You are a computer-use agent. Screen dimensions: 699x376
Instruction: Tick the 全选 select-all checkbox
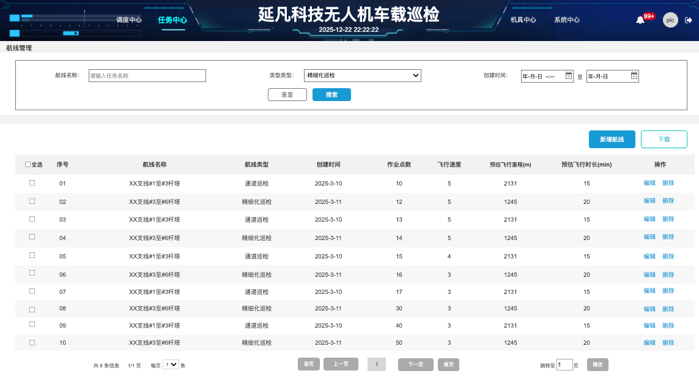(28, 164)
